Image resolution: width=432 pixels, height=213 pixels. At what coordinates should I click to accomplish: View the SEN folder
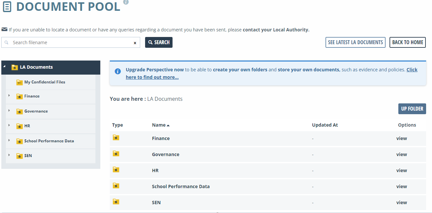tap(402, 203)
